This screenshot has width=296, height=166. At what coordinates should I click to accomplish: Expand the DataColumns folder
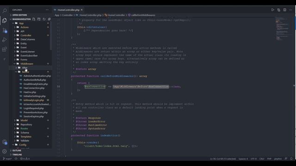28,39
